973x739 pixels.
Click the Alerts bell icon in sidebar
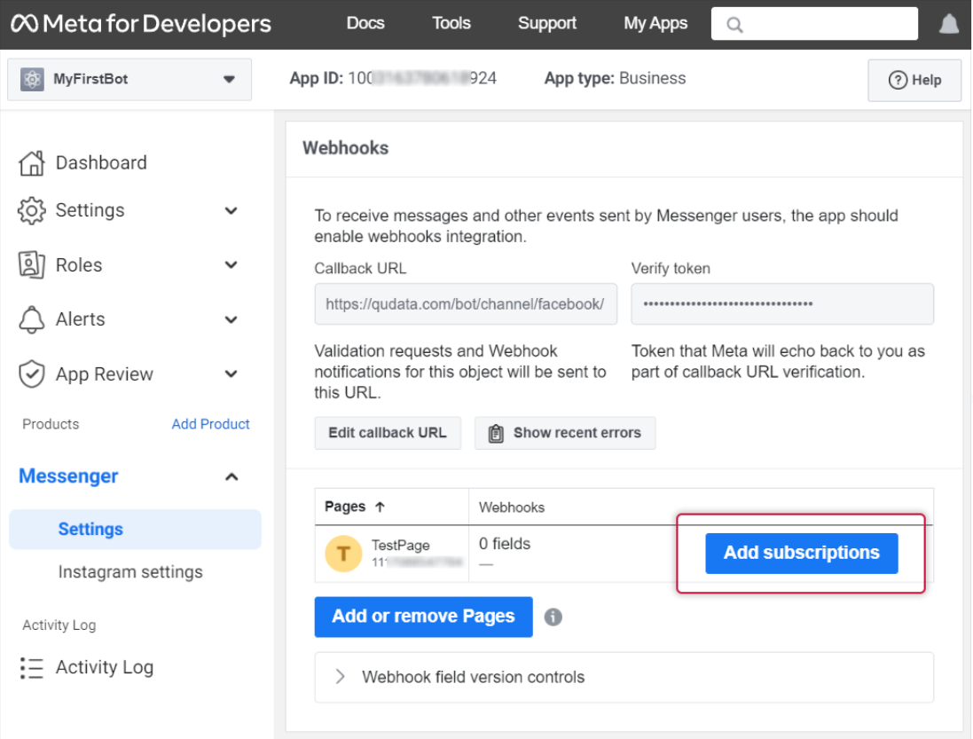[x=31, y=319]
